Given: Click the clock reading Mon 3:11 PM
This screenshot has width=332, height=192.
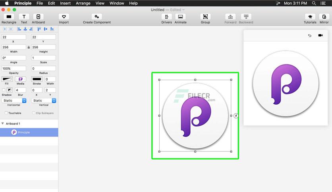Looking at the screenshot, I should point(295,3).
